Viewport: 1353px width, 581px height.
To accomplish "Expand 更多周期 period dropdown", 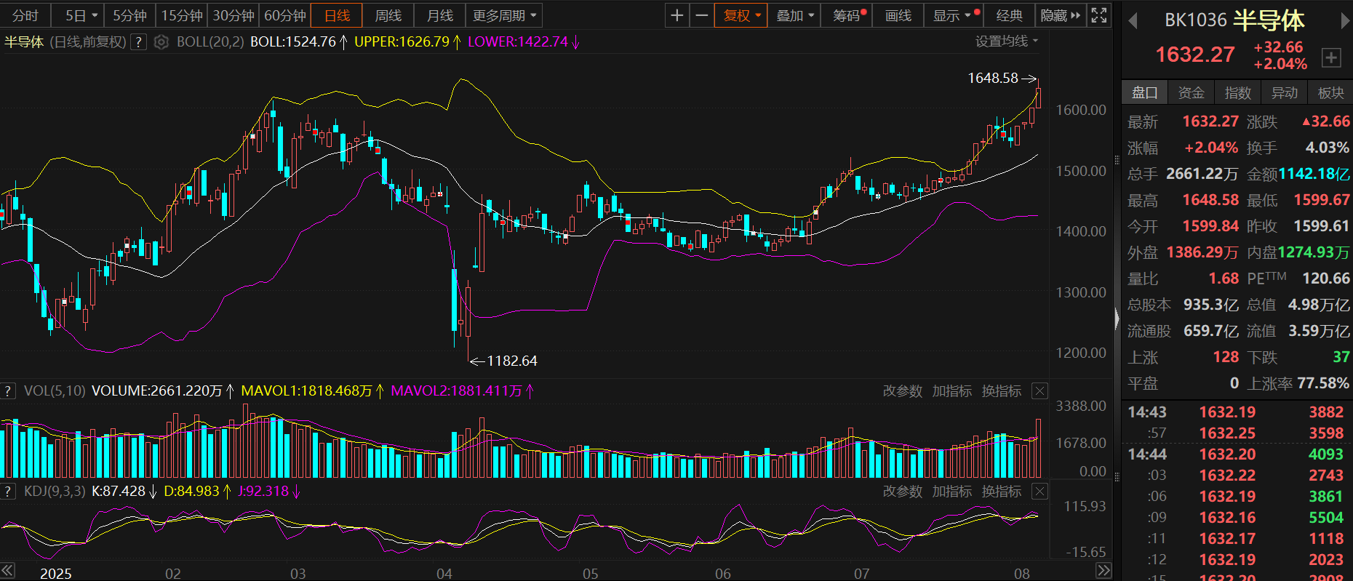I will click(504, 15).
